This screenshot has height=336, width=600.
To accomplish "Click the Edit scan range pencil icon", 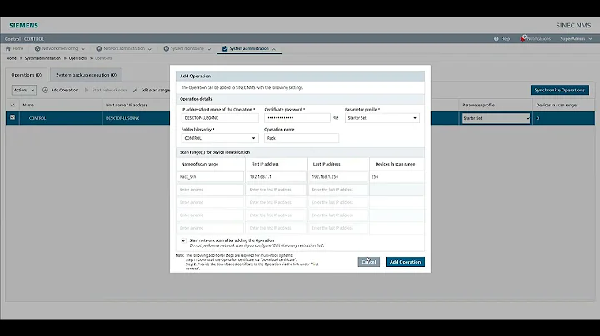I will pos(135,90).
